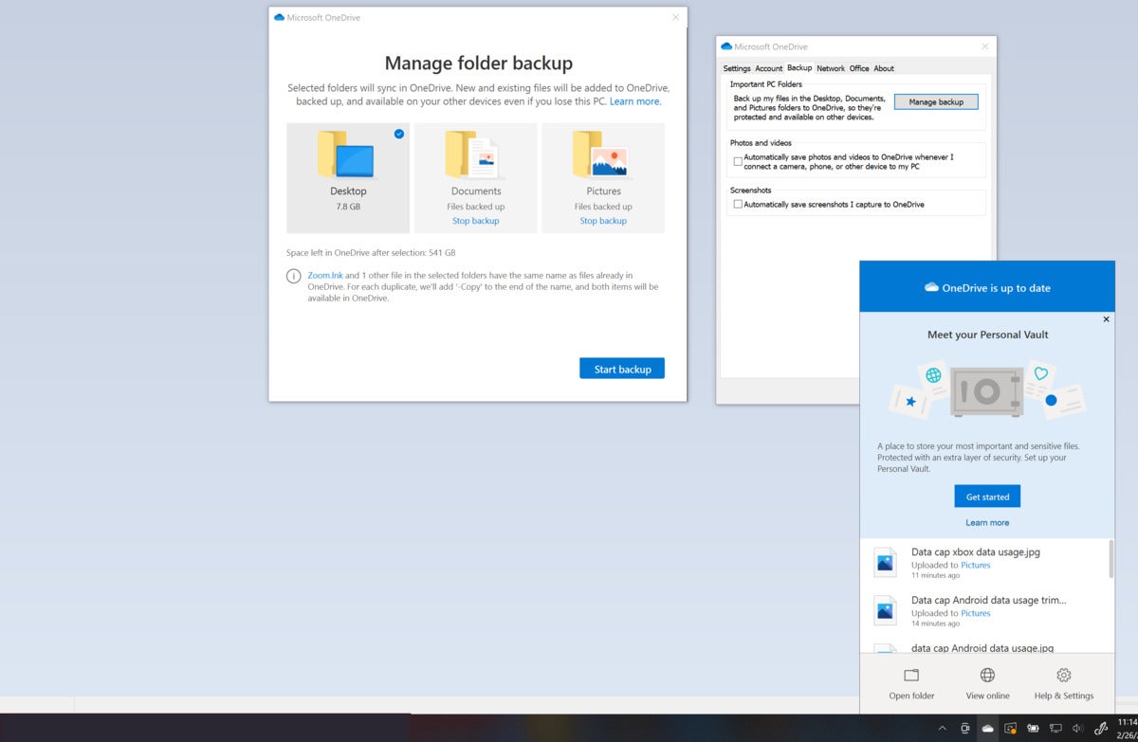
Task: Click the Meet Now camera tray icon
Action: (965, 728)
